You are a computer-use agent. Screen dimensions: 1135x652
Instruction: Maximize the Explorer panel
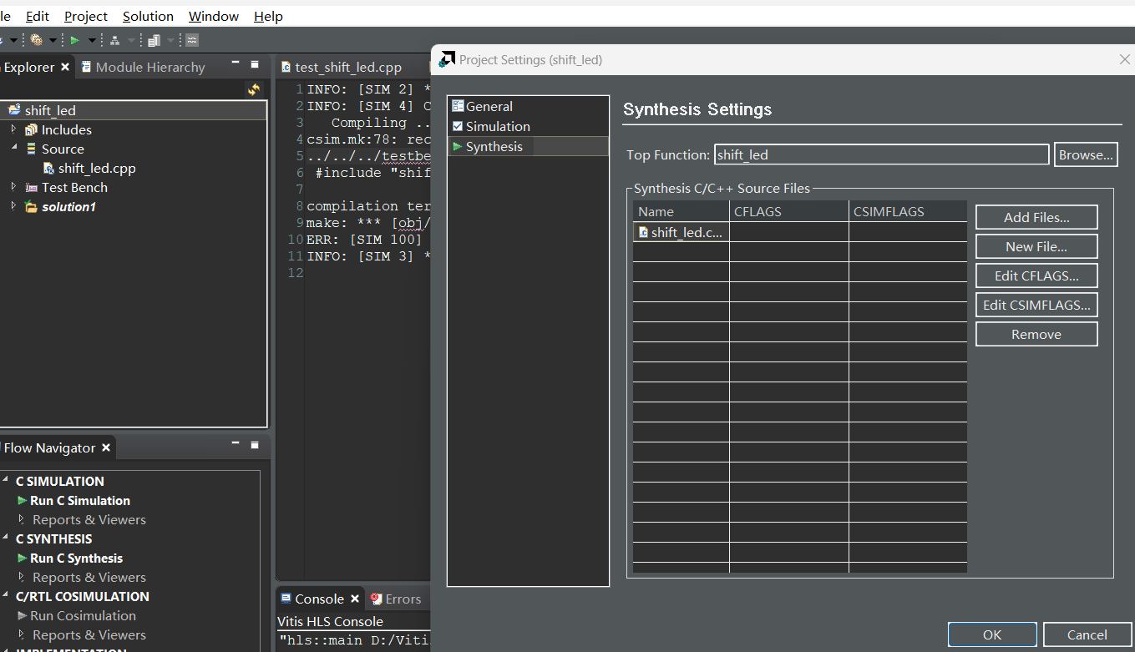pos(255,65)
